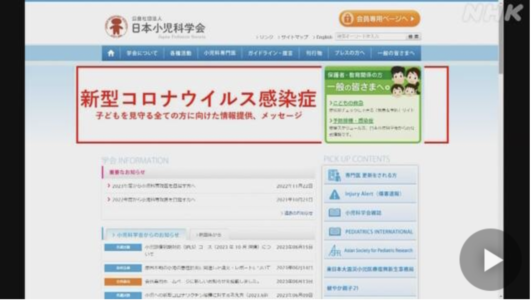Open the 一般の皆さまへ navigation menu

396,53
